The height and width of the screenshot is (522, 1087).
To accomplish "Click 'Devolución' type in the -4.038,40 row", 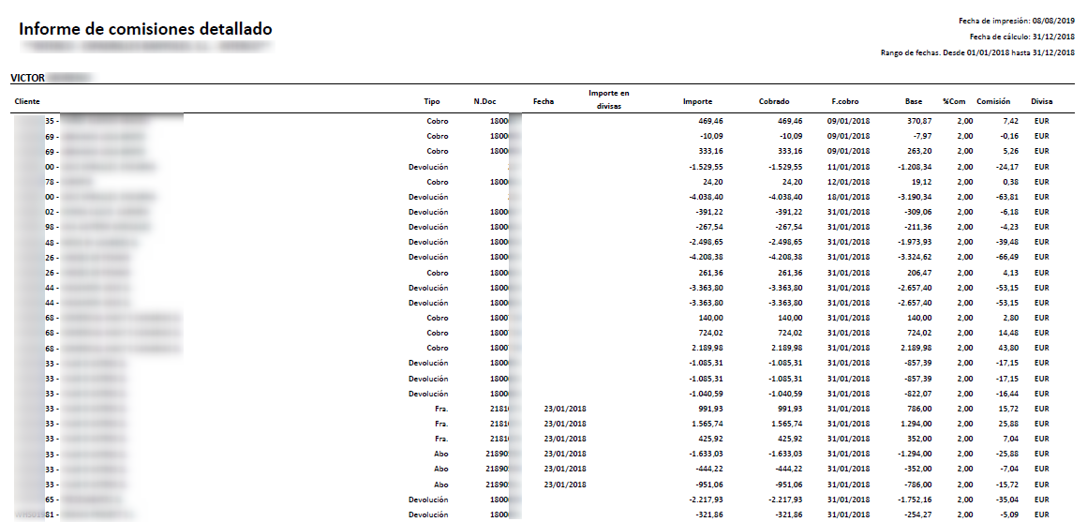I will (x=428, y=197).
